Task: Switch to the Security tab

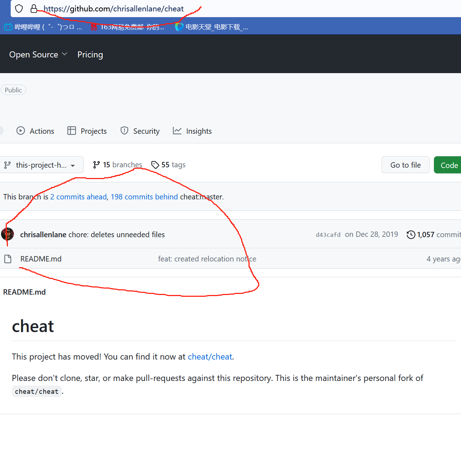Action: pyautogui.click(x=140, y=131)
